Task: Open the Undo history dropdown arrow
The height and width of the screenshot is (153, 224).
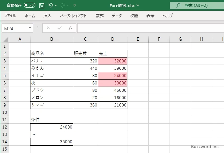Action: pos(56,6)
